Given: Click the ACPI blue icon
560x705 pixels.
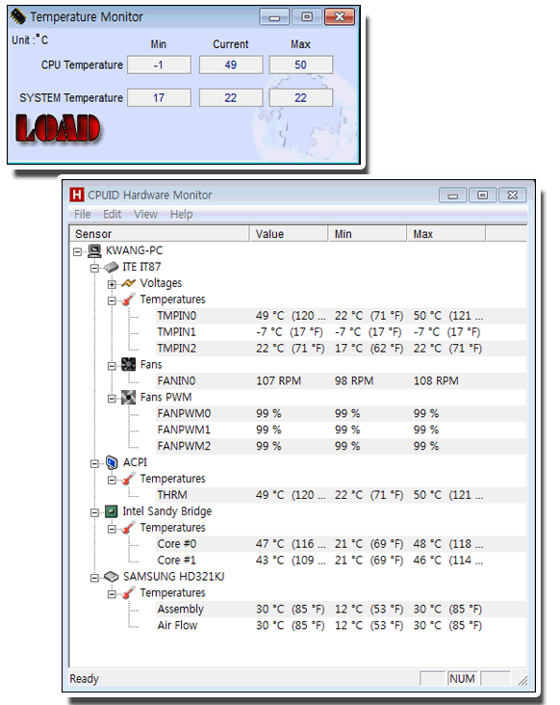Looking at the screenshot, I should pos(112,462).
